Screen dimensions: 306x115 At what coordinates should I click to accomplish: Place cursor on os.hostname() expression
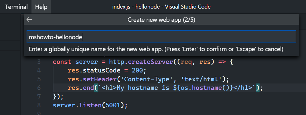[x=205, y=88]
